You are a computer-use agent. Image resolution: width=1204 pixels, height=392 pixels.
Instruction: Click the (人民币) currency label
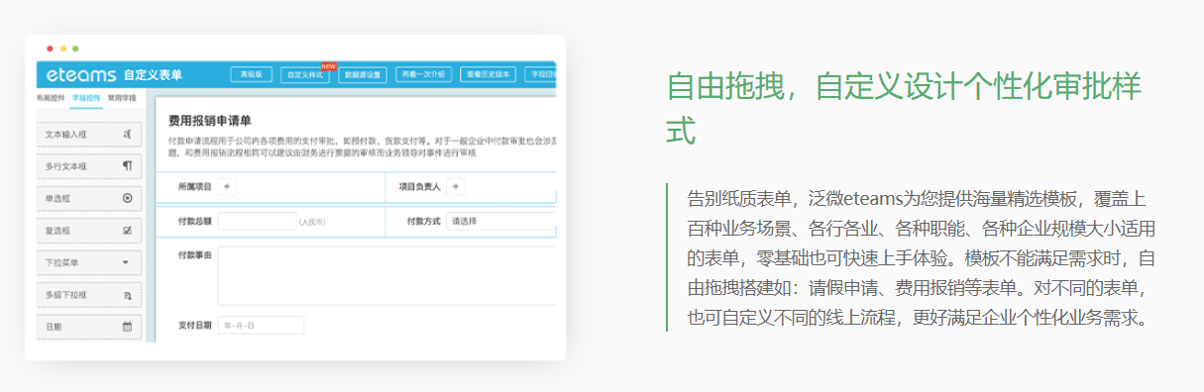[x=313, y=223]
